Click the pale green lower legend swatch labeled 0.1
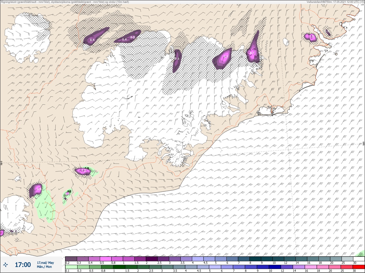Image resolution: width=365 pixels, height=273 pixels. pyautogui.click(x=71, y=267)
